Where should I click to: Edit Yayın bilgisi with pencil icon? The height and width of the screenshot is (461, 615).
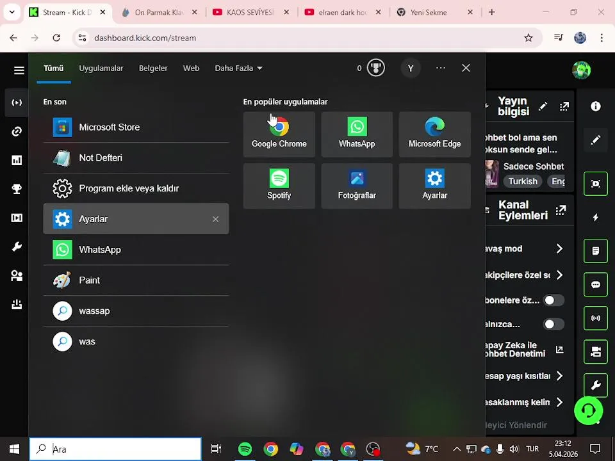[543, 106]
